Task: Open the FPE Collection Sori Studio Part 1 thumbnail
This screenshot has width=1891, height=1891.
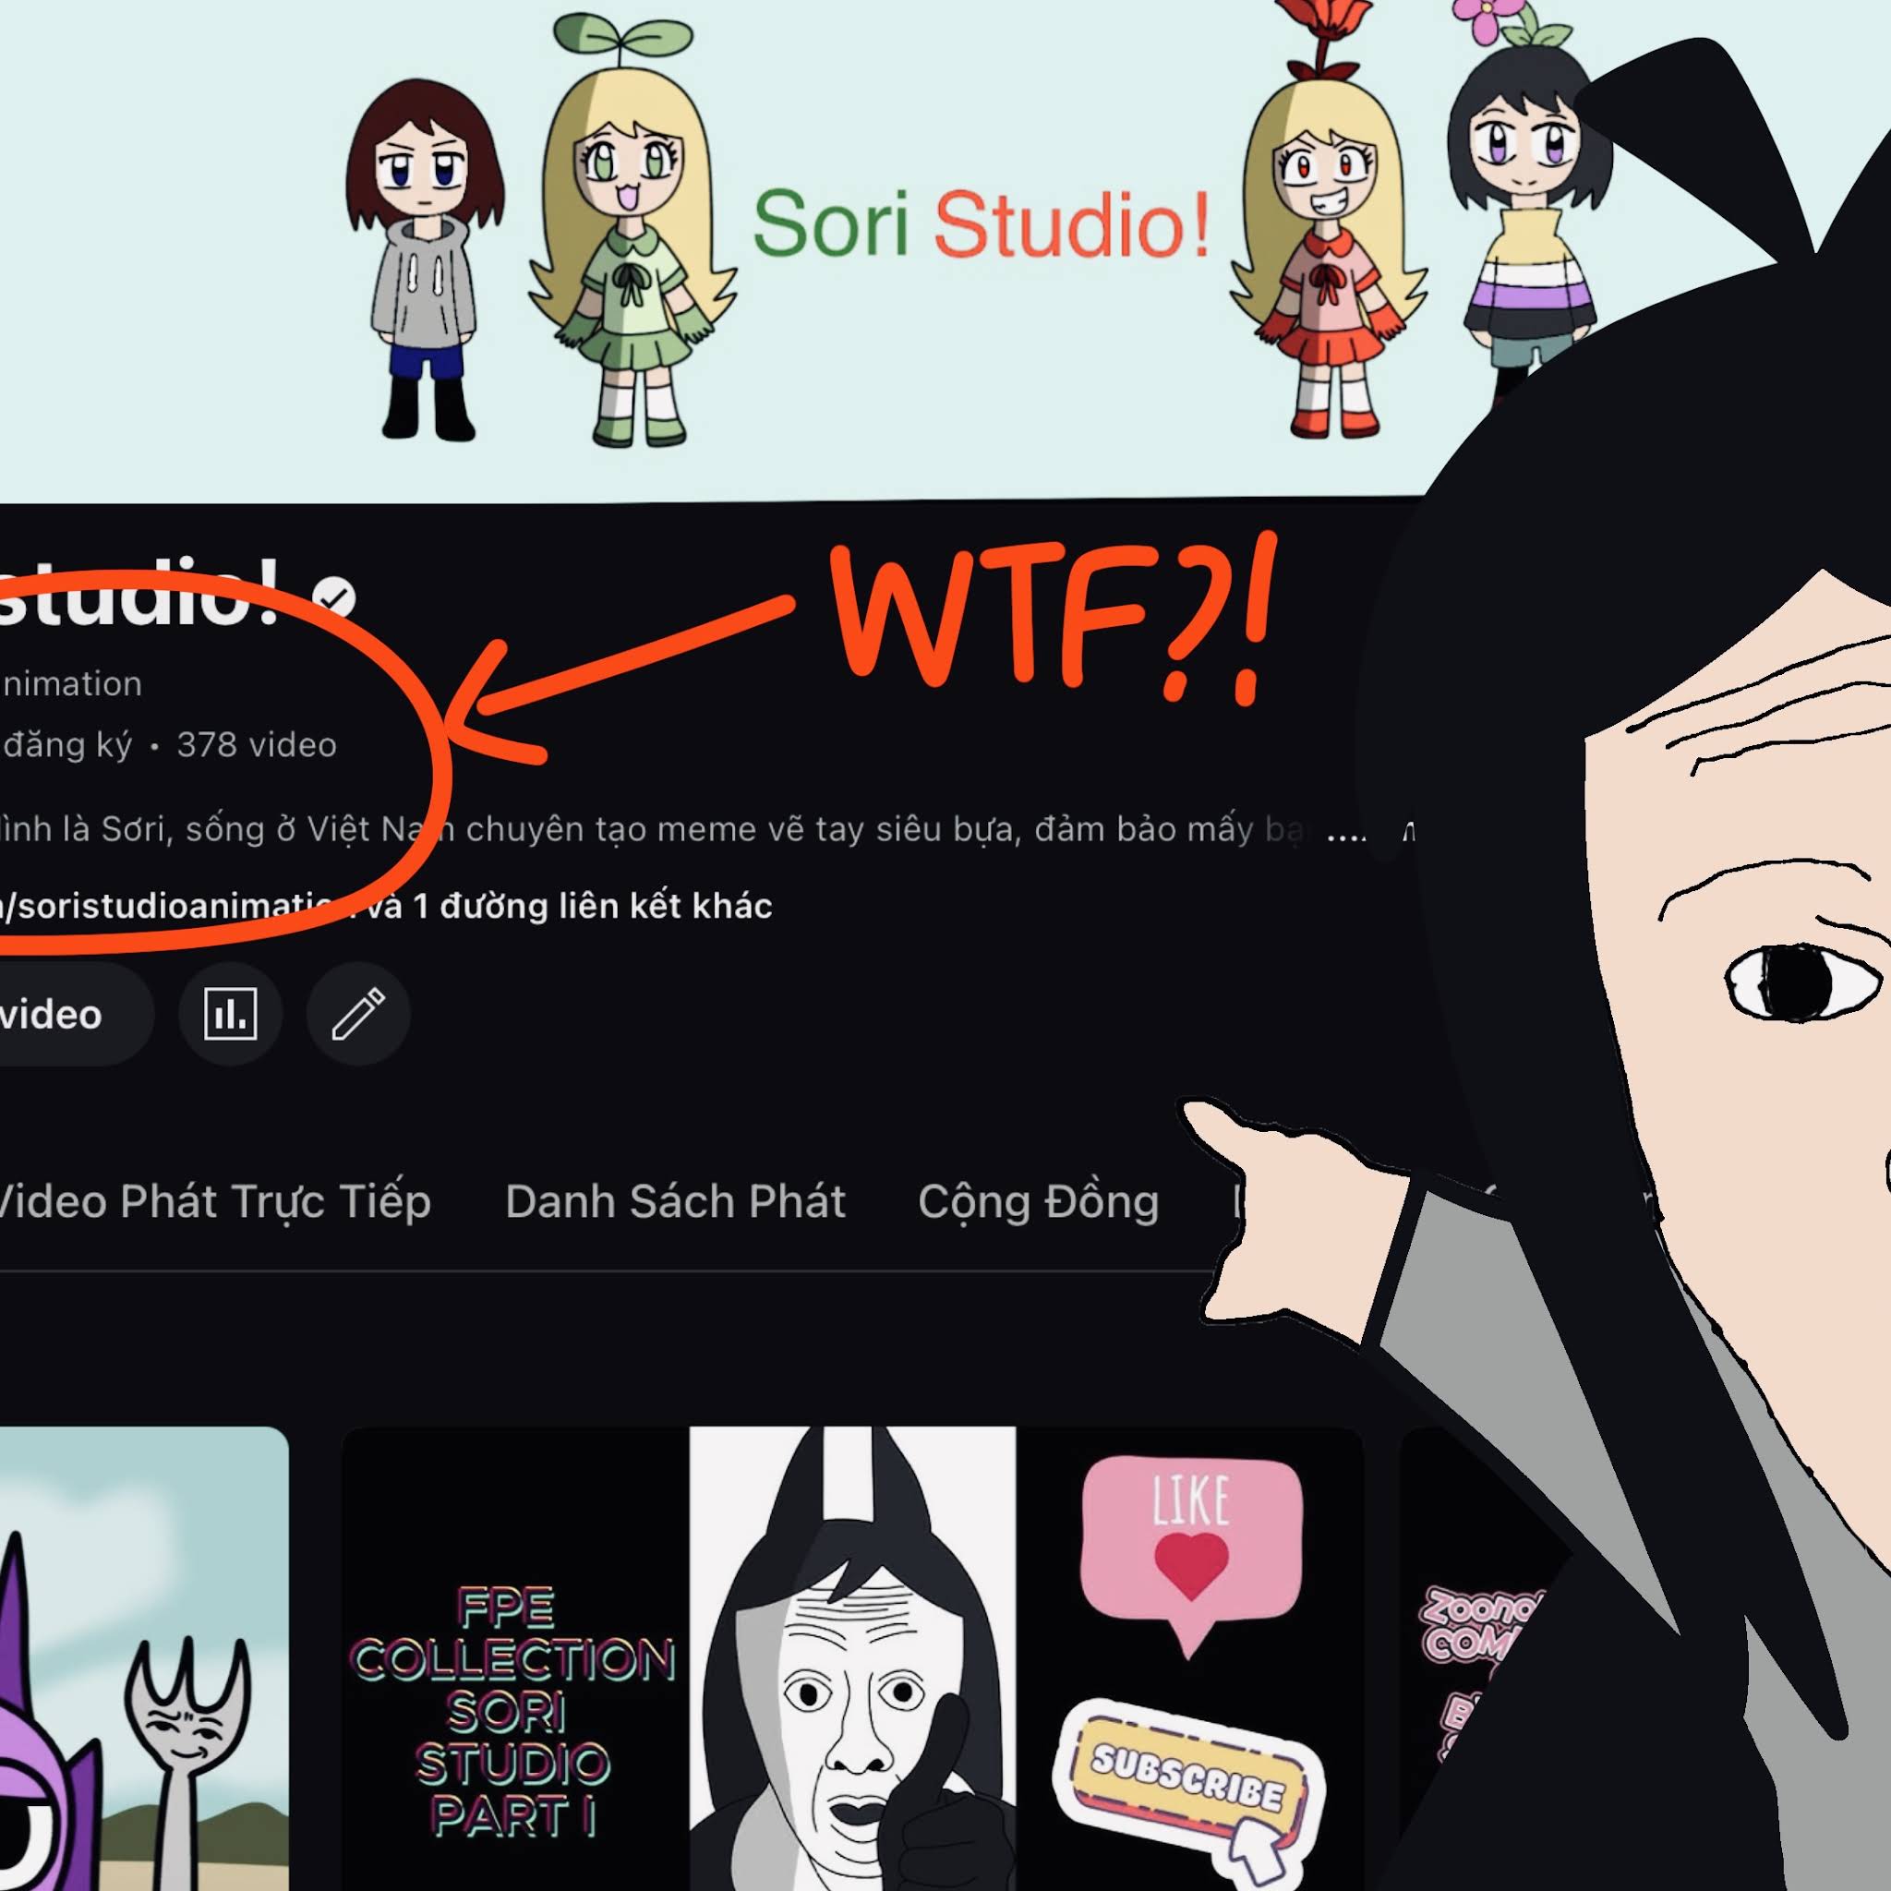Action: pos(851,1659)
